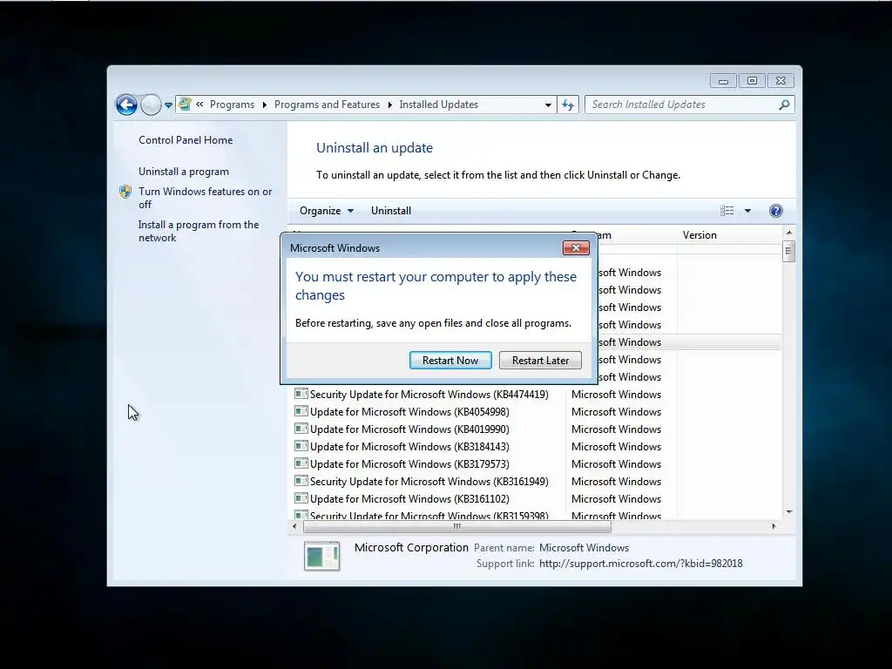Select Update KB3184143 row
This screenshot has height=669, width=892.
click(537, 447)
